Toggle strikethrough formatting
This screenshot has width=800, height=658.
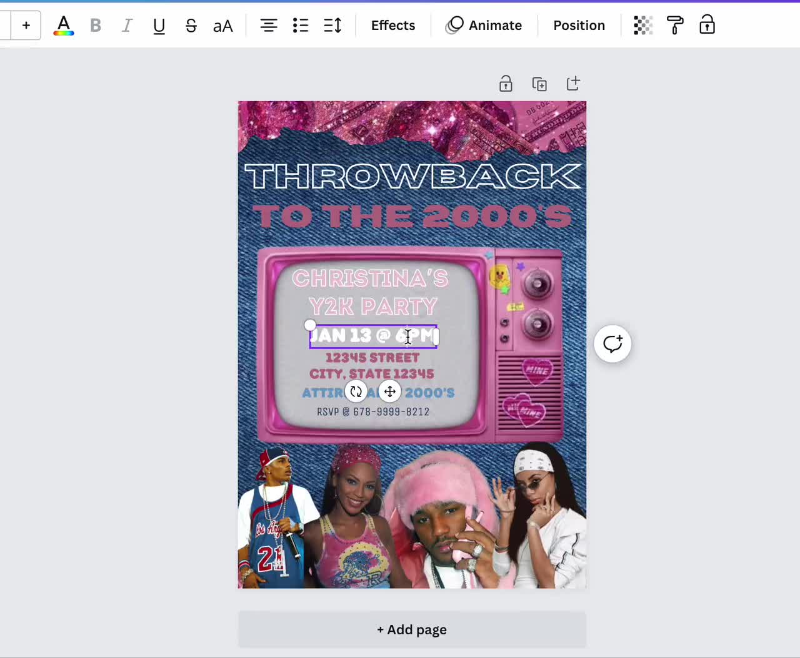click(191, 26)
